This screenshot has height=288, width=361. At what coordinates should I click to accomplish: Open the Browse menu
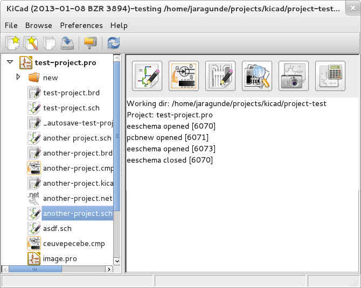click(x=38, y=25)
